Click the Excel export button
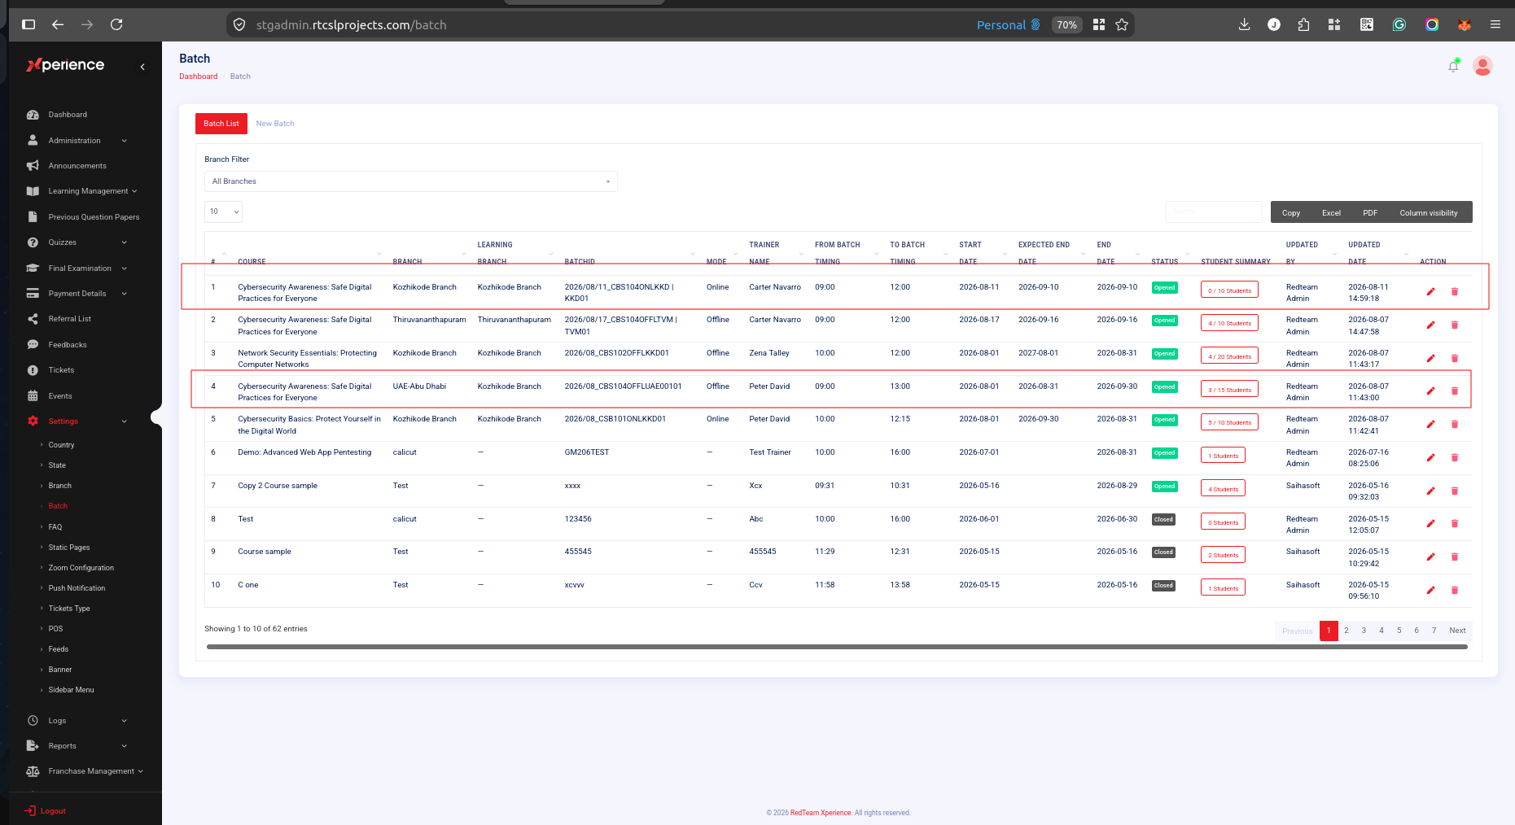 pyautogui.click(x=1331, y=213)
